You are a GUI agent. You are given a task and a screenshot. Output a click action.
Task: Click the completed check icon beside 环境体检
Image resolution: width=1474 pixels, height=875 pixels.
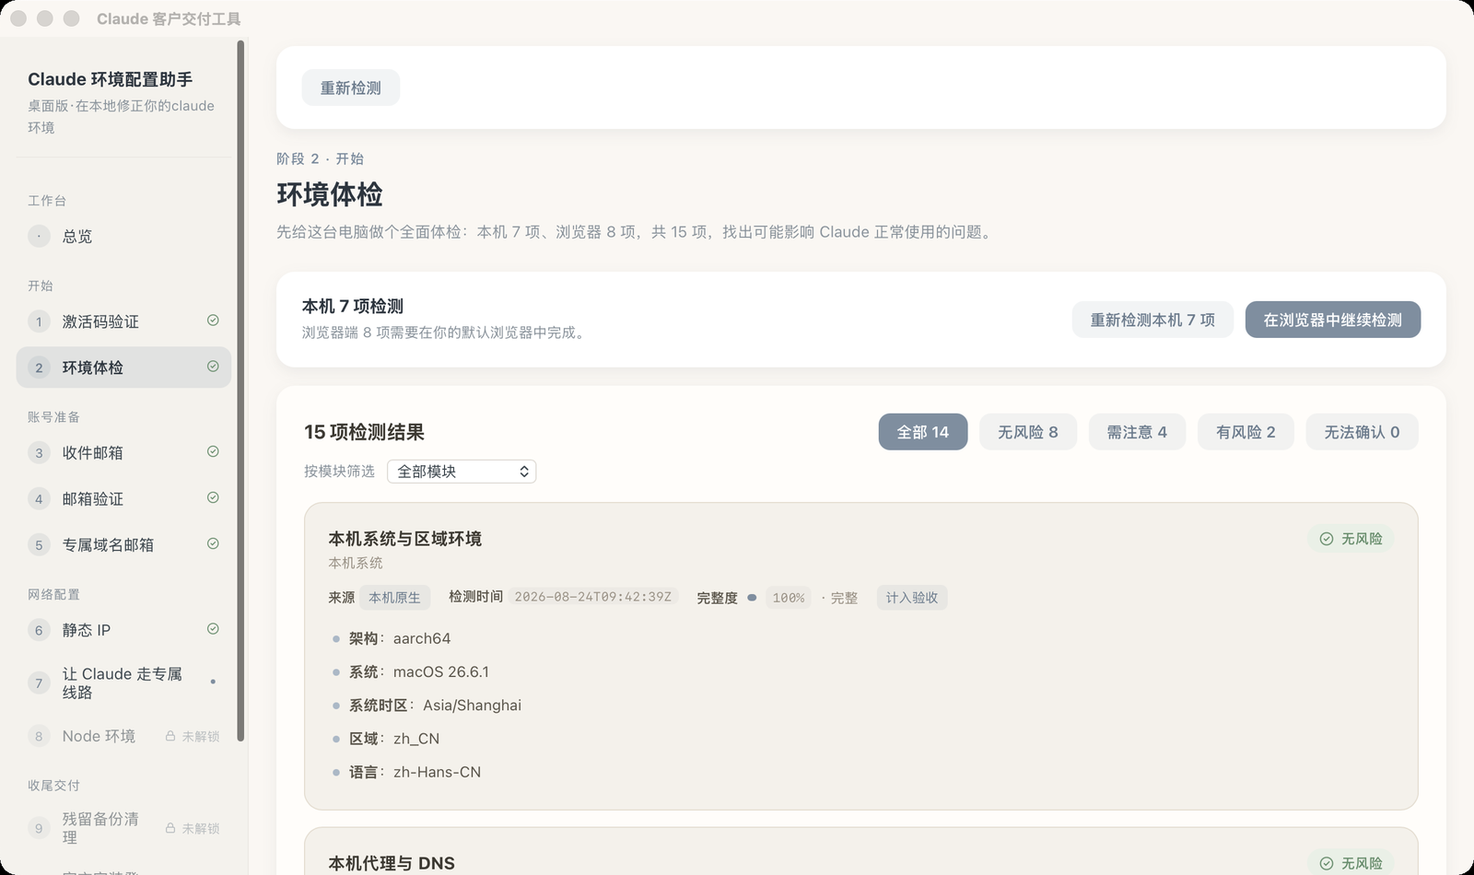[213, 367]
